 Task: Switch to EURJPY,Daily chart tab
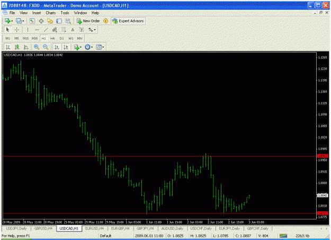(229, 228)
